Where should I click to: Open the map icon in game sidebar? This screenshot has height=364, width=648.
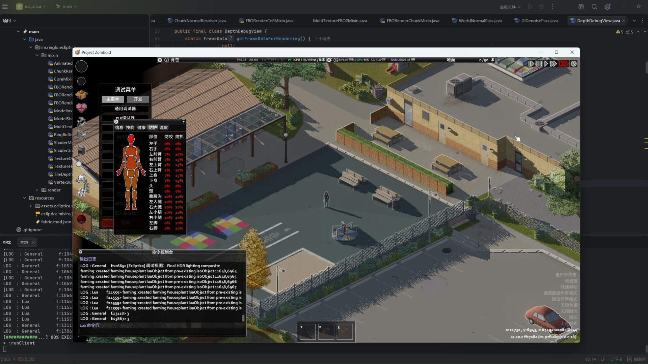(x=82, y=192)
